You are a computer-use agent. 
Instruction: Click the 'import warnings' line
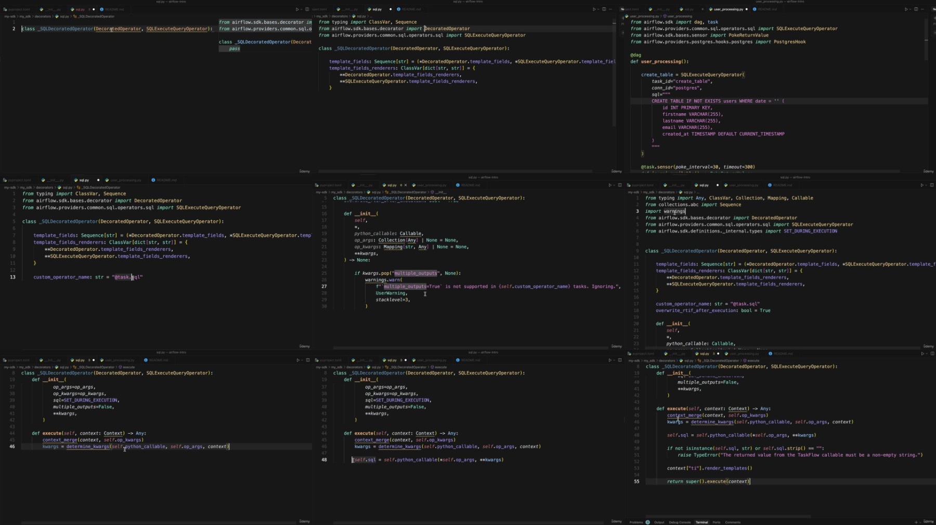(665, 211)
